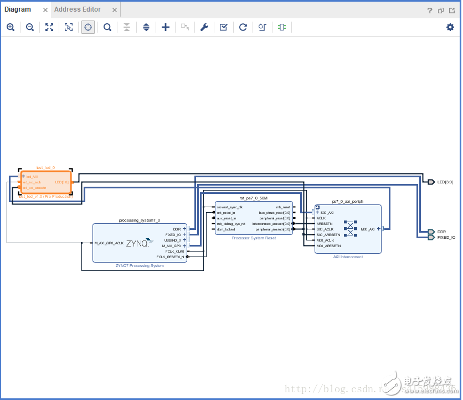
Task: Click the Add IP plus icon
Action: 166,27
